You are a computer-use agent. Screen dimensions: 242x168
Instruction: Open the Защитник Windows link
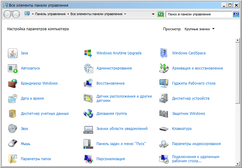click(188, 114)
